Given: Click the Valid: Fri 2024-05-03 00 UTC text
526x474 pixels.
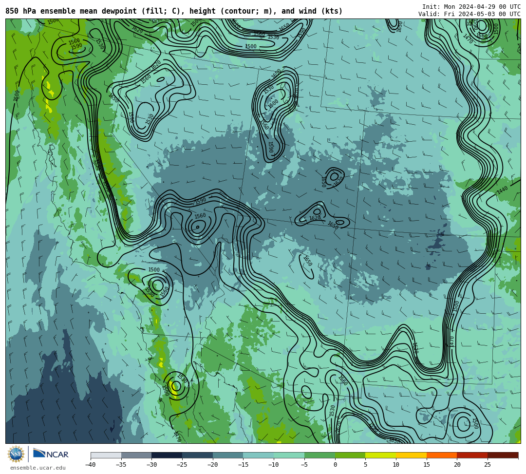Looking at the screenshot, I should [x=470, y=14].
